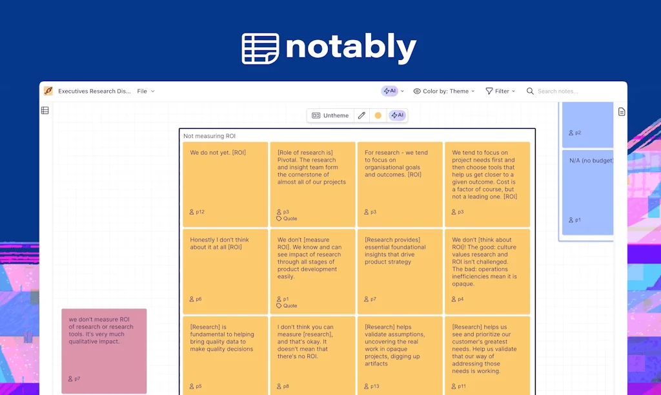Click the document icon on right edge
The image size is (661, 395).
point(622,111)
